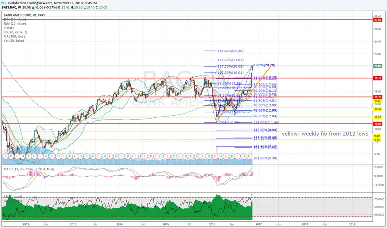The width and height of the screenshot is (387, 228).
Task: Click the 50.00%(16.13) fib label
Action: [x=265, y=91]
